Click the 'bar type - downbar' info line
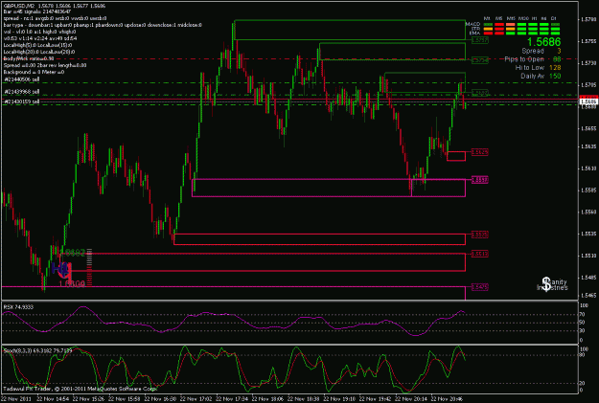 pyautogui.click(x=103, y=25)
